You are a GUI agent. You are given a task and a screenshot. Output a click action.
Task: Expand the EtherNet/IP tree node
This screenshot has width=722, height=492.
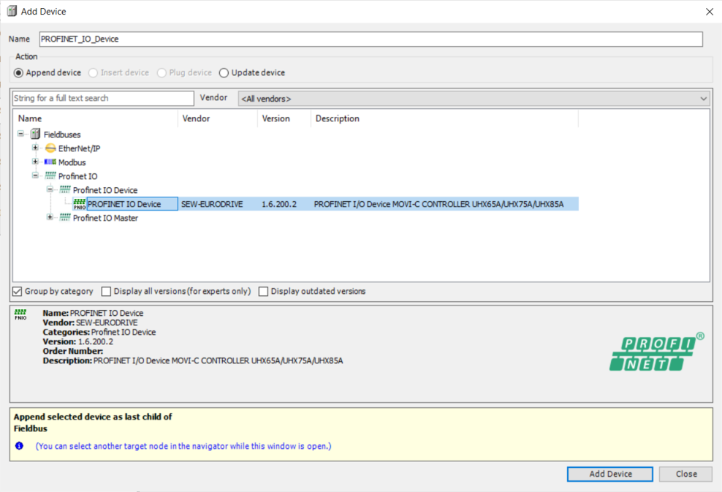(35, 148)
